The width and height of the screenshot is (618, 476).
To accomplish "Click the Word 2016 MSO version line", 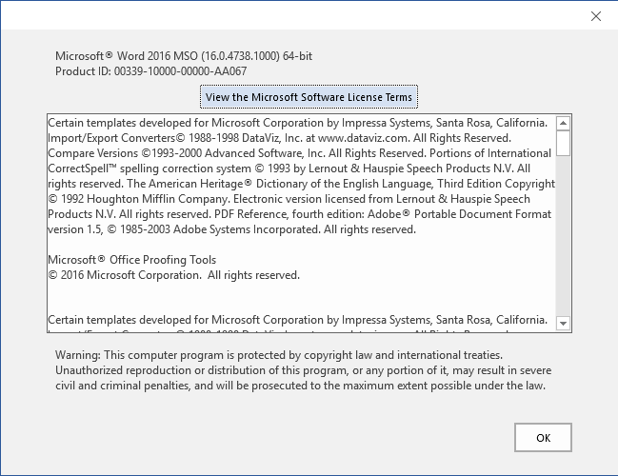I will point(184,56).
